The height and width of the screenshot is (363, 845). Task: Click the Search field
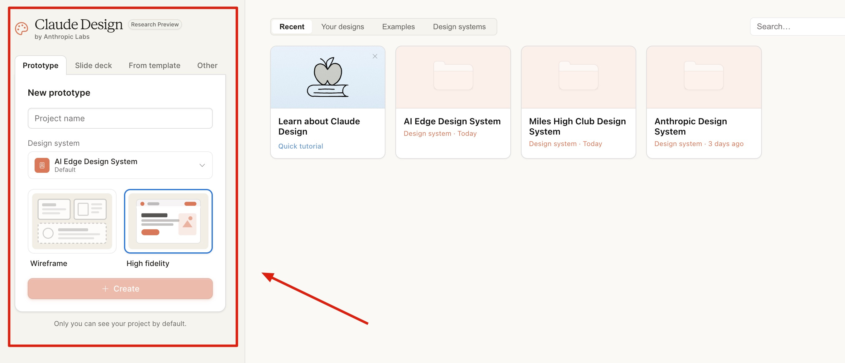797,27
